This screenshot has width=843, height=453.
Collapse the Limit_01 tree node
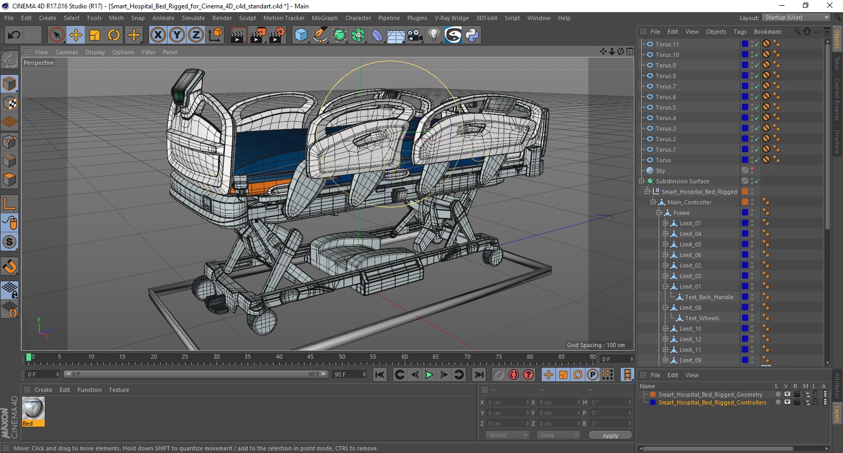[x=665, y=287]
